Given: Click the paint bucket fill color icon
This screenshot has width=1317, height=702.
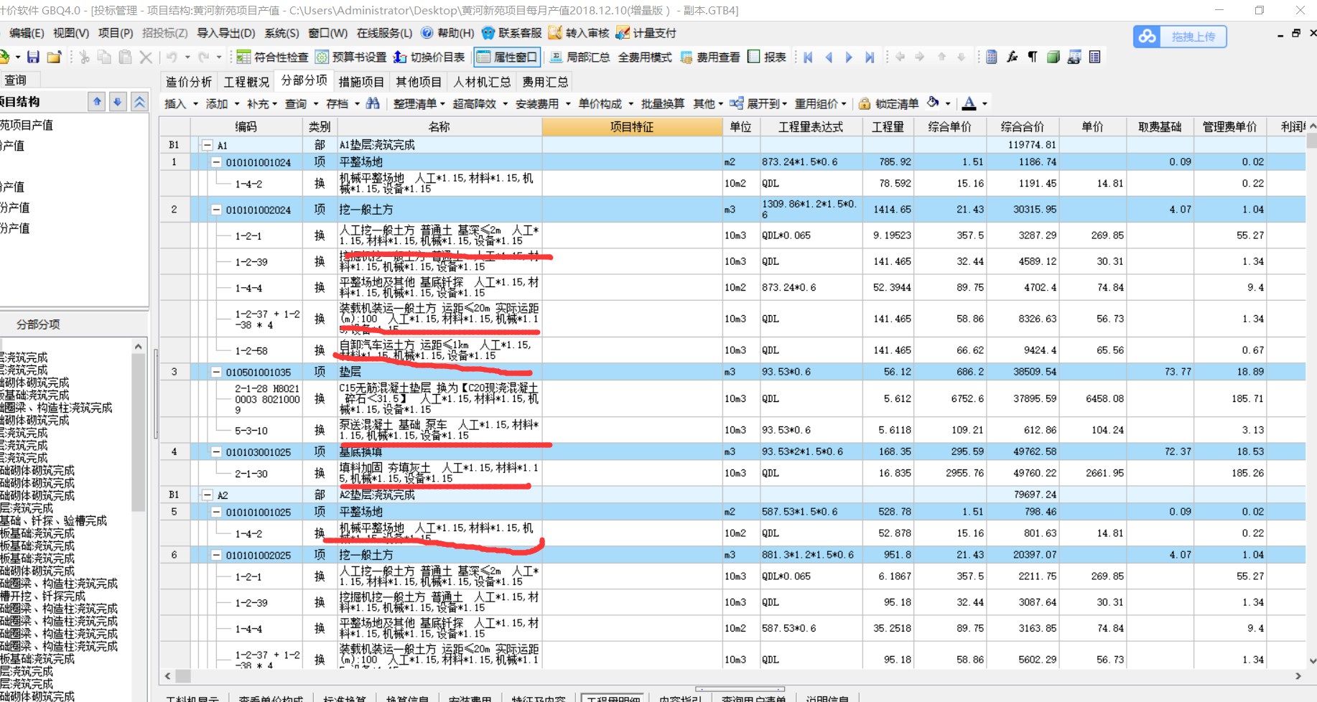Looking at the screenshot, I should pyautogui.click(x=934, y=103).
